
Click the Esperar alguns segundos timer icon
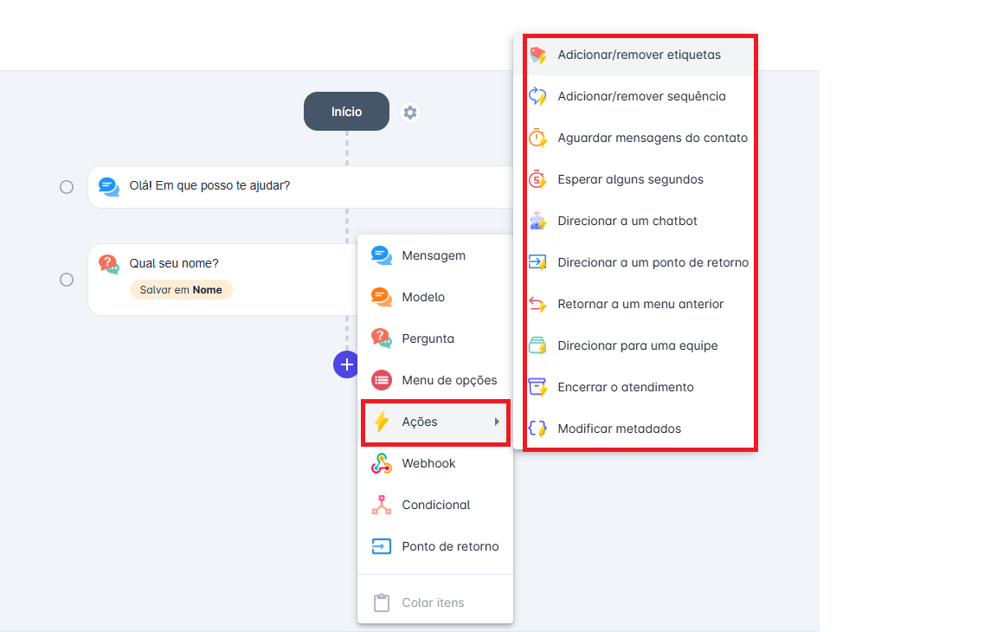click(537, 179)
